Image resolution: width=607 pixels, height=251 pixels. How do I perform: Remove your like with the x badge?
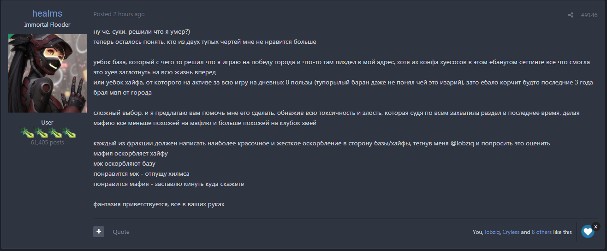[x=596, y=227]
